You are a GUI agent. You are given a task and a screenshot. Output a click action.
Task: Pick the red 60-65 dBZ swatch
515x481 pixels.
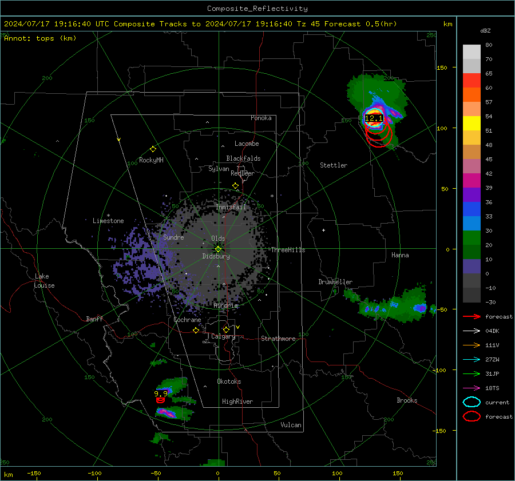pyautogui.click(x=472, y=81)
